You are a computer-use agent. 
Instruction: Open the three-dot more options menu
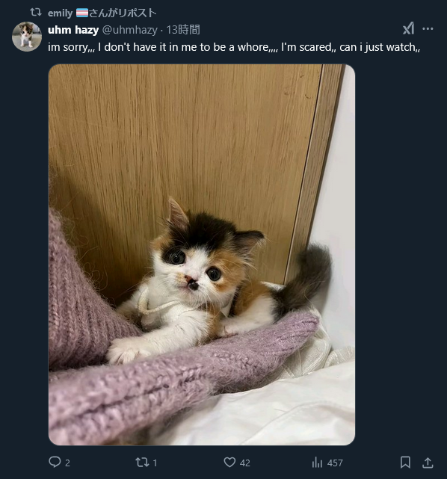pos(428,28)
